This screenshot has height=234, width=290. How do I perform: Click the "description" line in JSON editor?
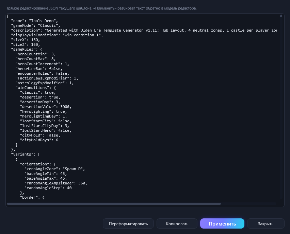point(144,30)
